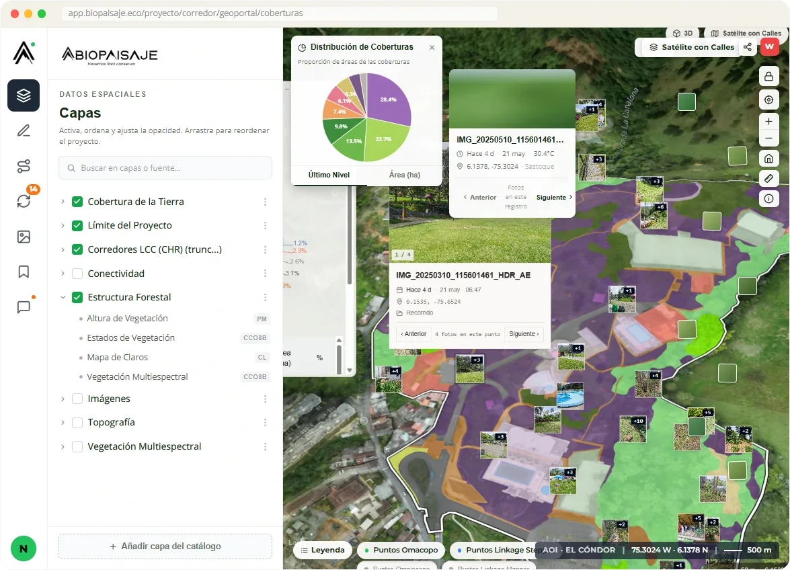Image resolution: width=790 pixels, height=570 pixels.
Task: Open the comments chat icon in sidebar
Action: (24, 307)
